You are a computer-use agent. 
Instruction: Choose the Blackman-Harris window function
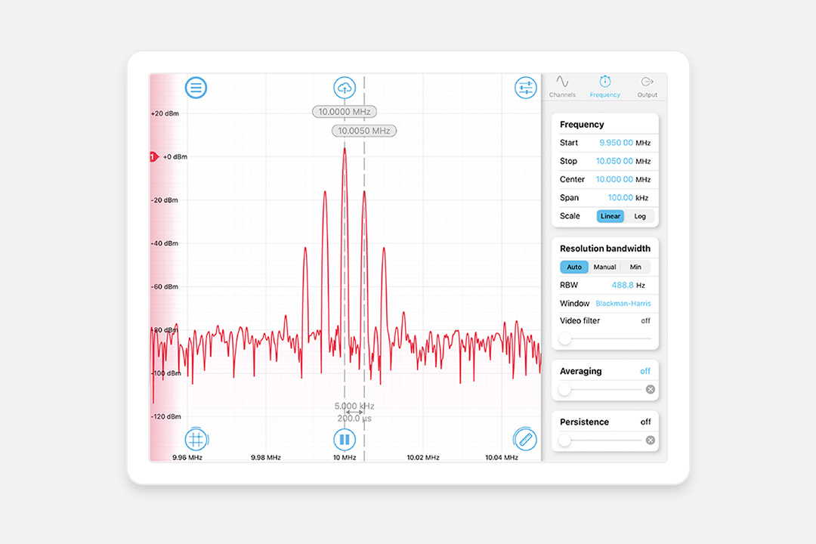pos(623,303)
